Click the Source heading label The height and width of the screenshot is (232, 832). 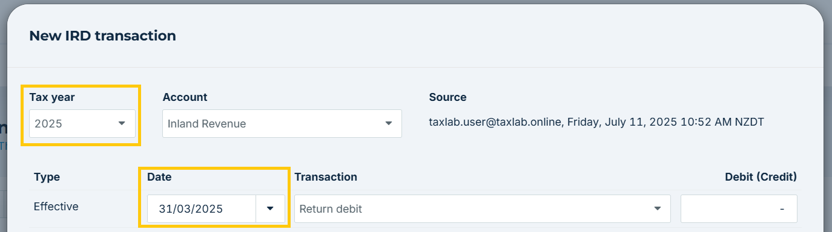(x=447, y=97)
